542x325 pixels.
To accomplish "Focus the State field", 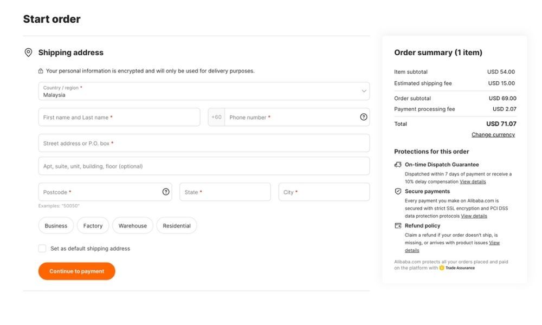I will point(225,192).
